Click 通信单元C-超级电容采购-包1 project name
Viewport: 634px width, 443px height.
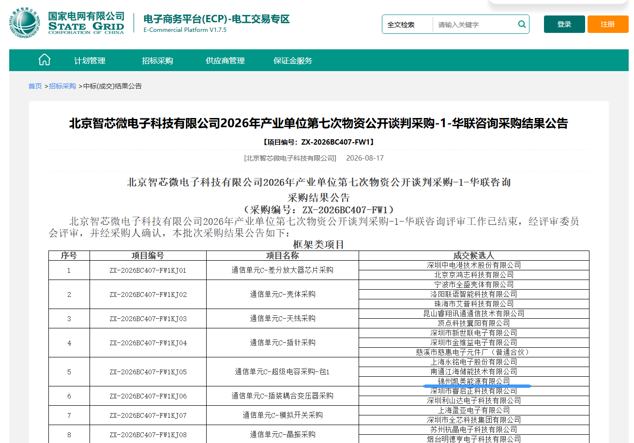(283, 371)
